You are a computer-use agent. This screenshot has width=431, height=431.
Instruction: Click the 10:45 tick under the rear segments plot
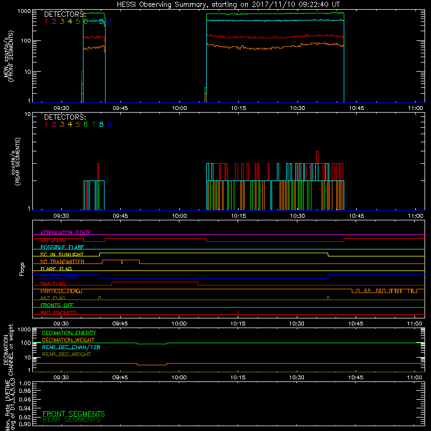point(357,216)
